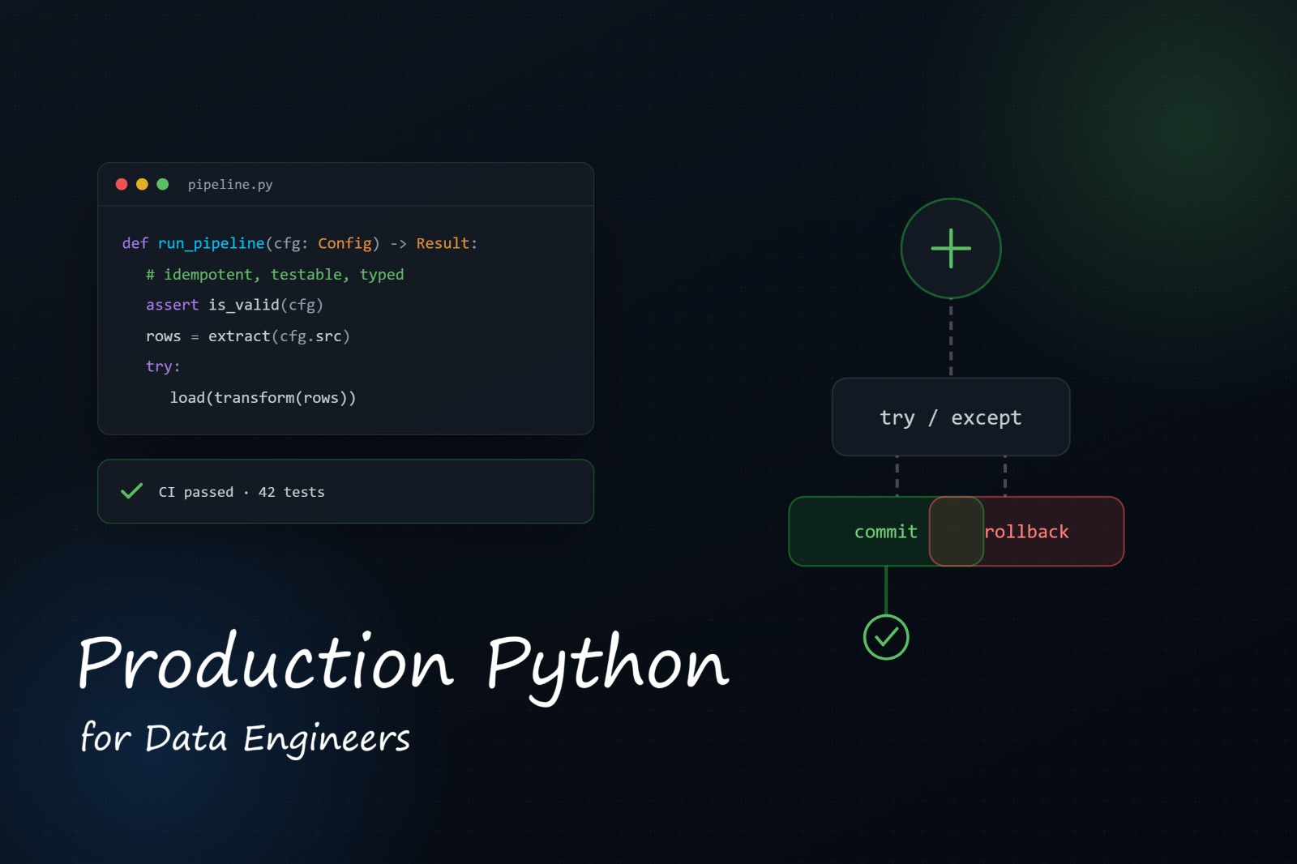This screenshot has height=864, width=1297.
Task: Click the 'load(transform(rows))' line
Action: click(263, 398)
